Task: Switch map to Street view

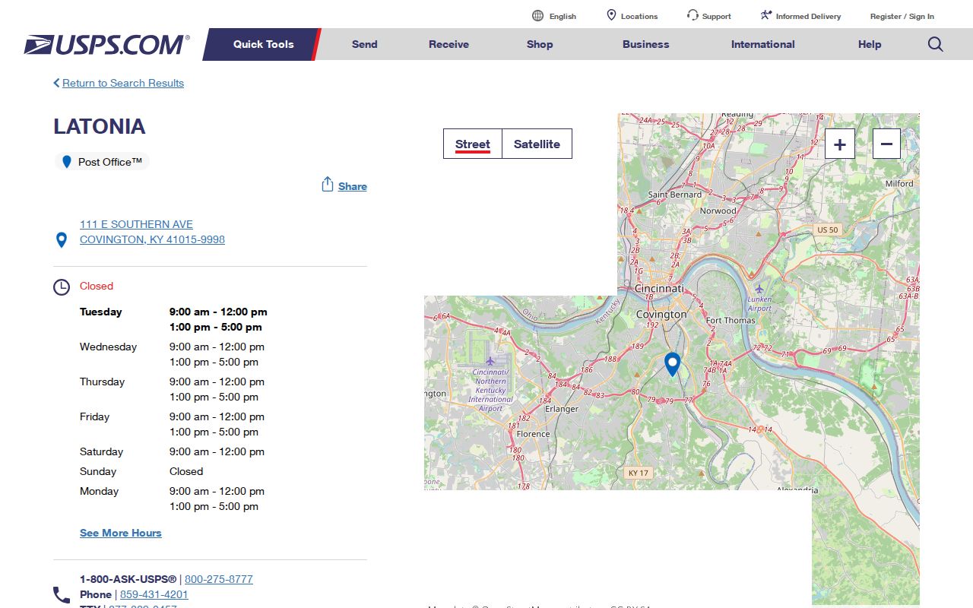Action: point(473,144)
